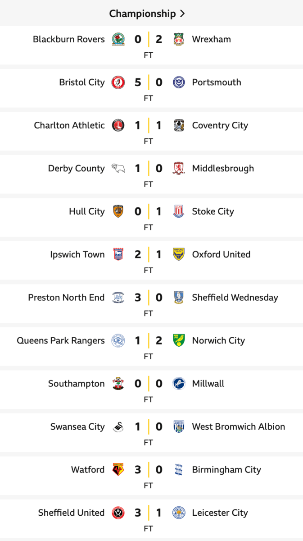Open the Championship header link

142,14
